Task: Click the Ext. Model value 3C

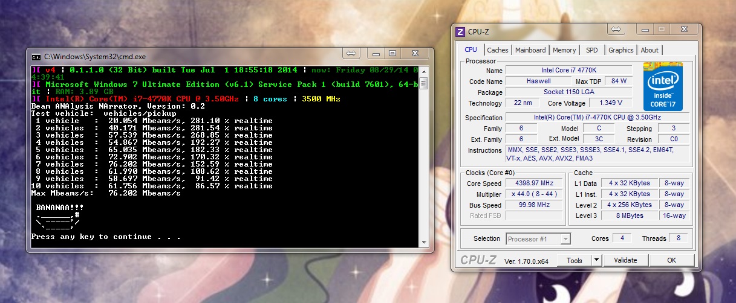Action: pos(599,139)
